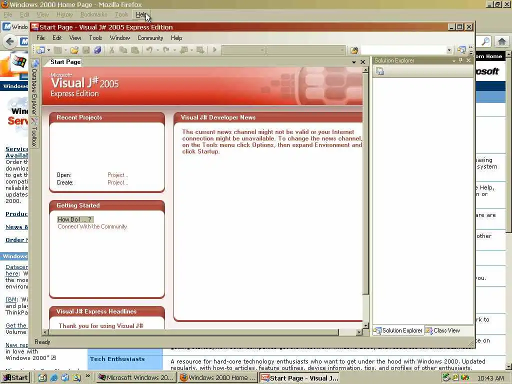Open the Help menu in Visual J#

click(176, 38)
